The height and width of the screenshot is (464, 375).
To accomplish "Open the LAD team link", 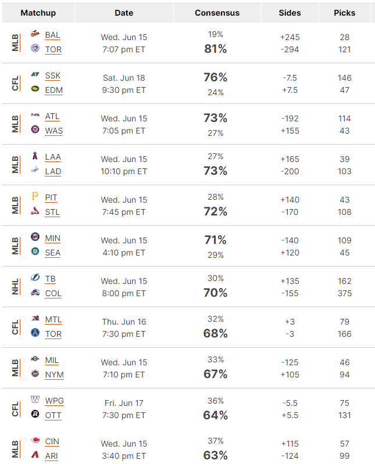I will click(53, 171).
